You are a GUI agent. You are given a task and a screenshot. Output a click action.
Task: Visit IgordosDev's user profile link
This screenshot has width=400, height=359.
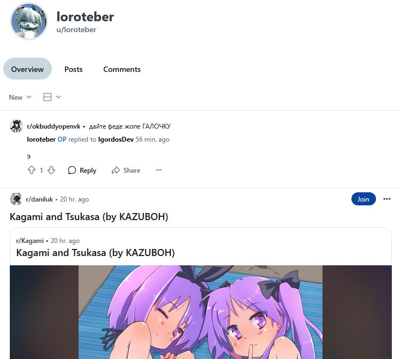(x=116, y=139)
